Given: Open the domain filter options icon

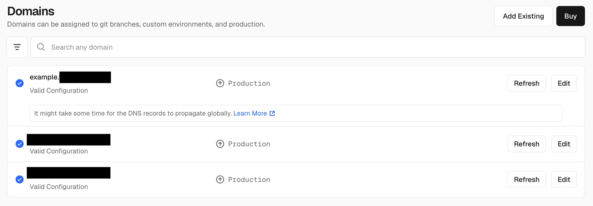Looking at the screenshot, I should point(17,47).
